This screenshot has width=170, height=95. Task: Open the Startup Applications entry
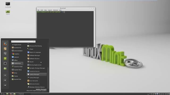pos(34,65)
